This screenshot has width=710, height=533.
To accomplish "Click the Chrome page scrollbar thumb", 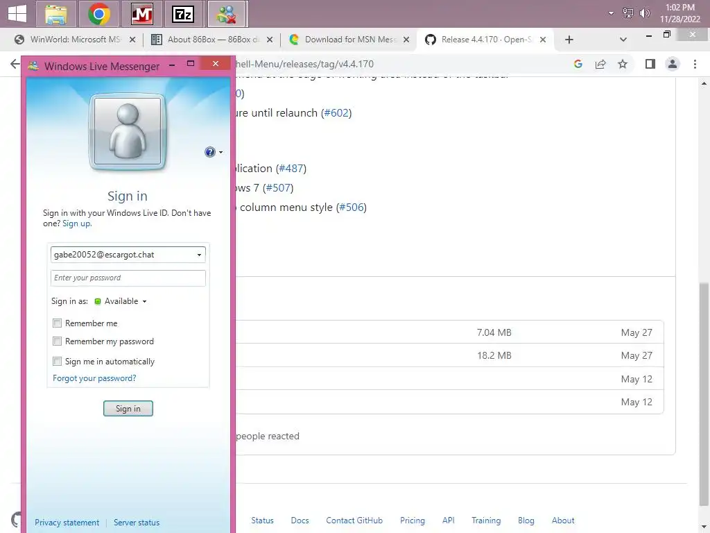I will click(704, 393).
